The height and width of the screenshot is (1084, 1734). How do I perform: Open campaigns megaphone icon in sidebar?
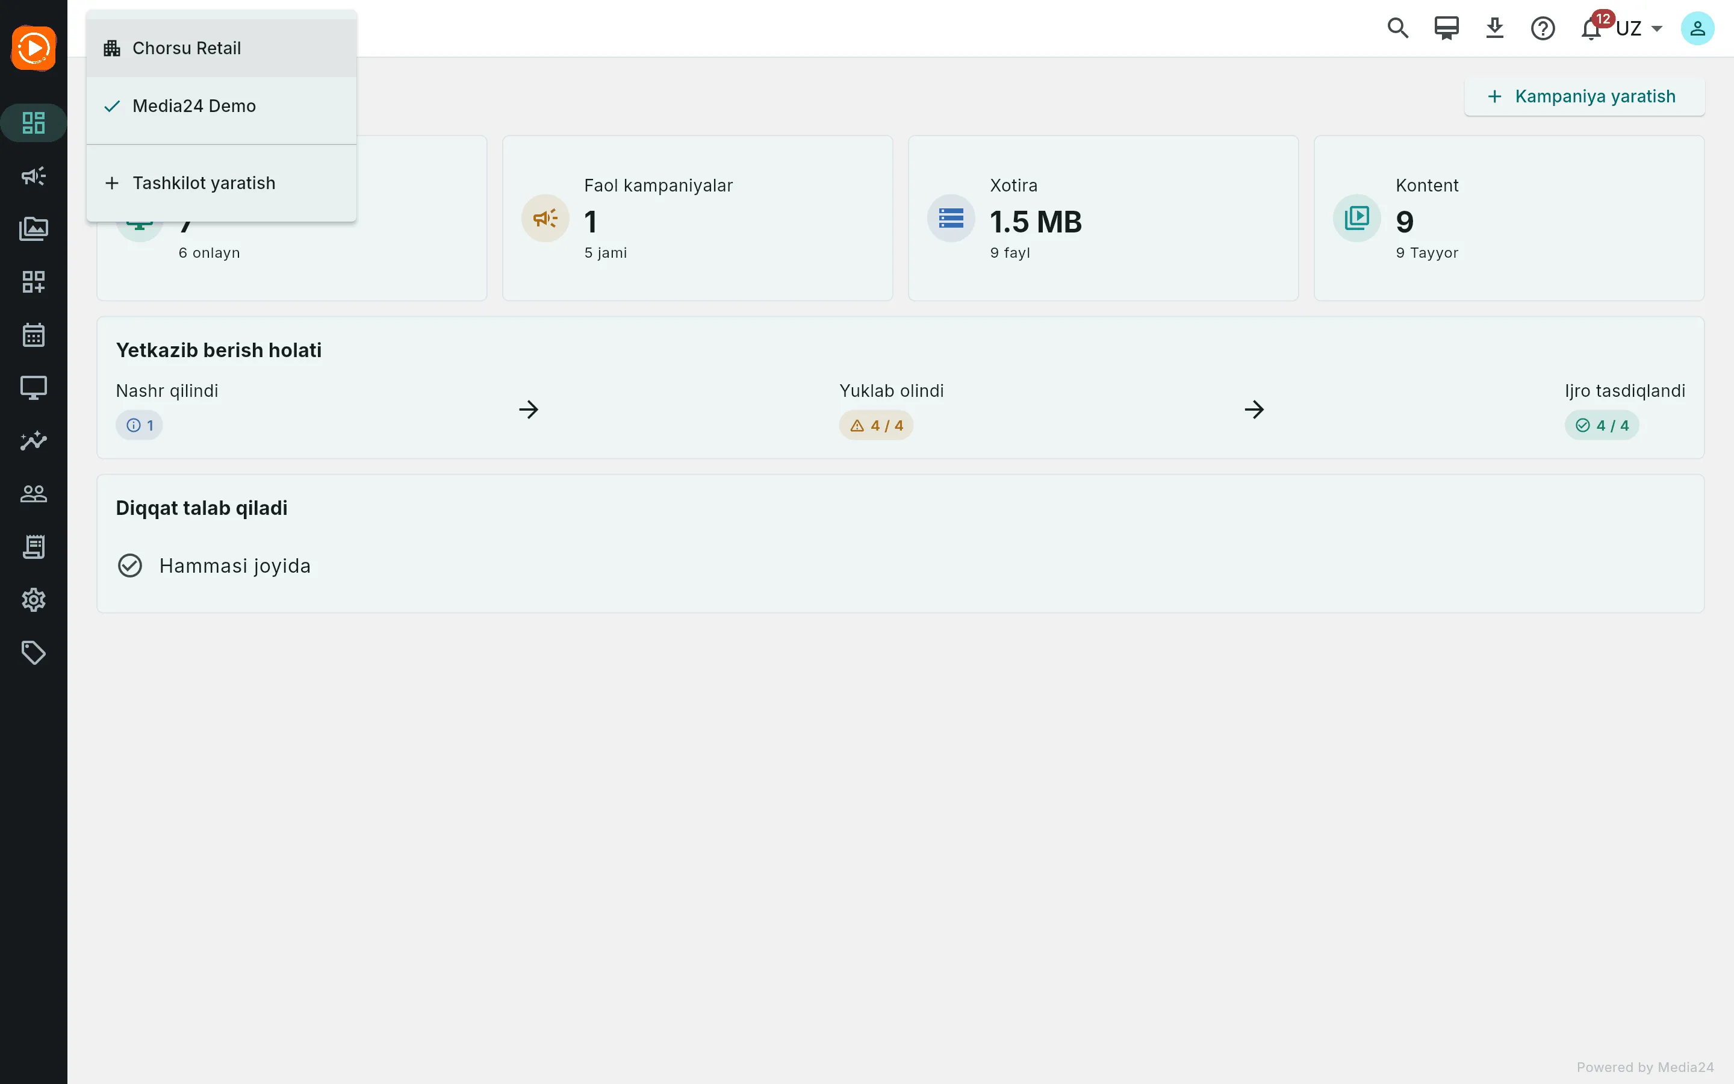tap(34, 176)
